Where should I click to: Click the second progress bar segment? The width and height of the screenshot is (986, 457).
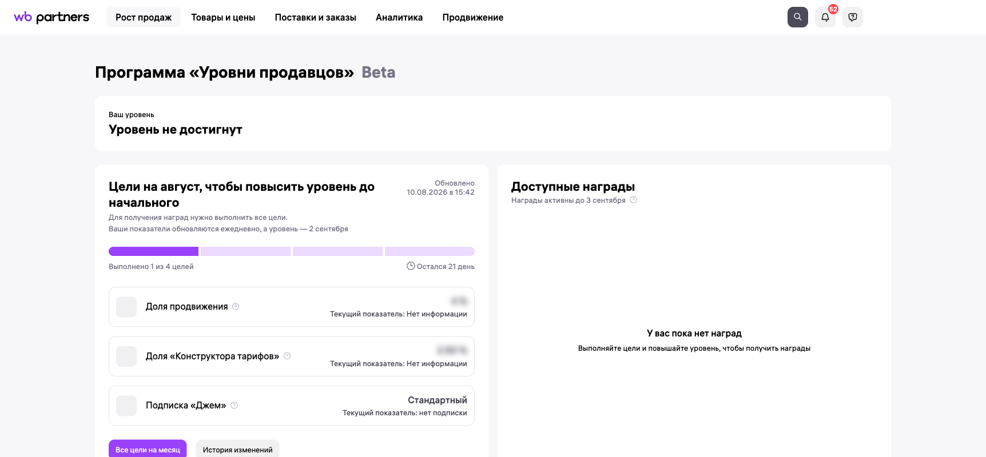245,251
